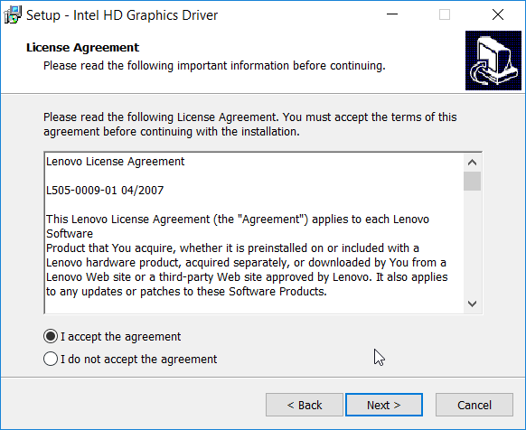Click the license text scroll-down arrow
This screenshot has height=430, width=526.
[472, 304]
